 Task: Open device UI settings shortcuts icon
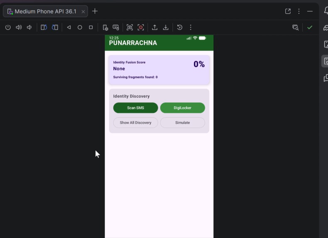point(105,27)
